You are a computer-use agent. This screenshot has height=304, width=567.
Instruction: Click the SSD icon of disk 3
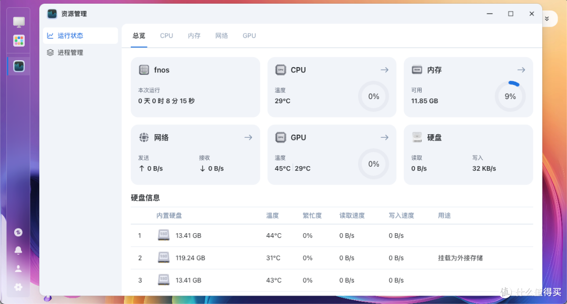(163, 280)
